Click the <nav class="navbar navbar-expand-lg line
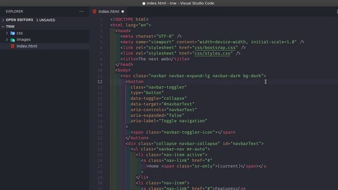Image resolution: width=338 pixels, height=190 pixels. tap(193, 76)
